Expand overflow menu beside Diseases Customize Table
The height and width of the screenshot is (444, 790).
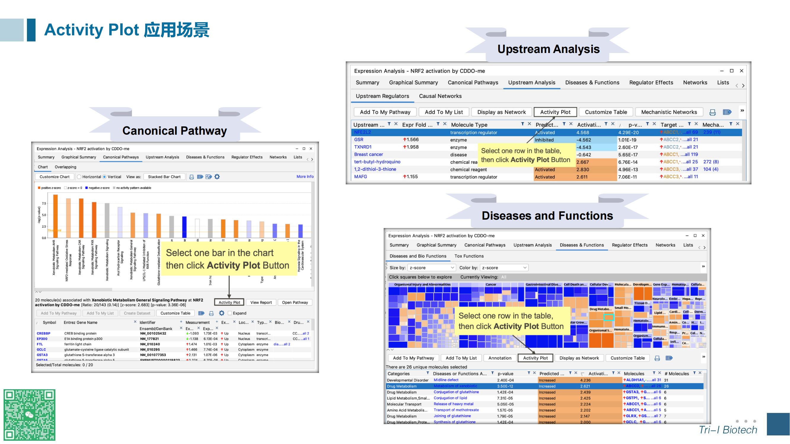click(704, 357)
